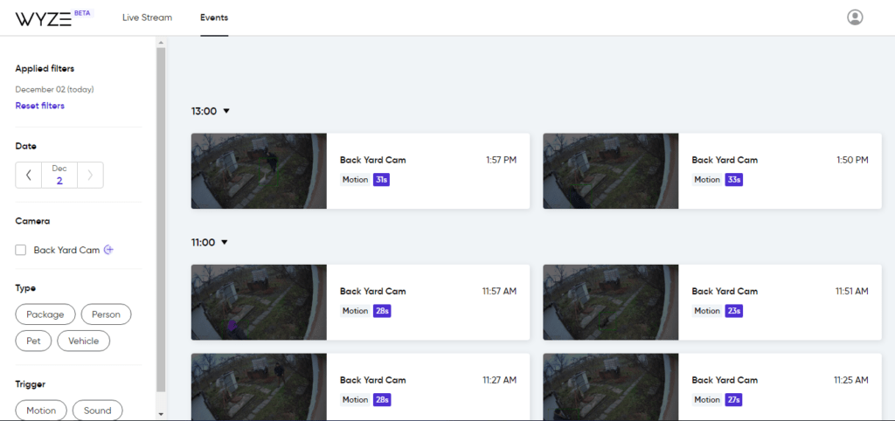
Task: Go to next date with right arrow
Action: pyautogui.click(x=90, y=176)
